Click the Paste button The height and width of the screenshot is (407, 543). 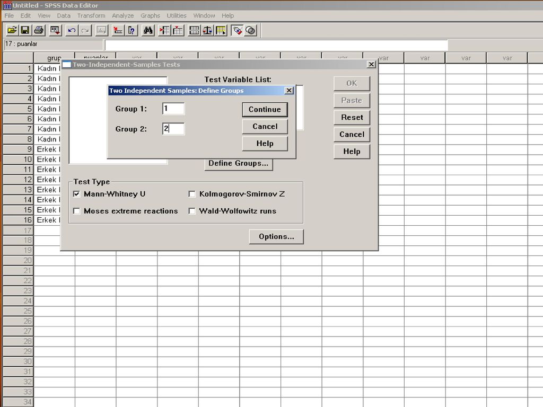[352, 100]
